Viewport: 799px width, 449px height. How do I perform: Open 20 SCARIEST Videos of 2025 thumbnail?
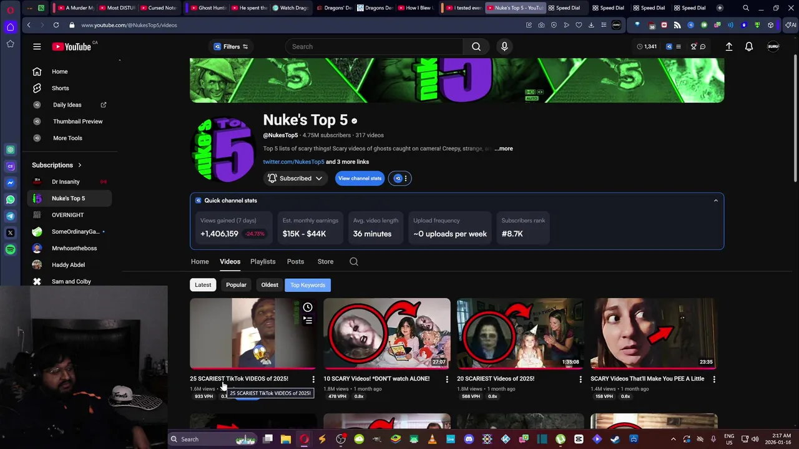tap(520, 334)
